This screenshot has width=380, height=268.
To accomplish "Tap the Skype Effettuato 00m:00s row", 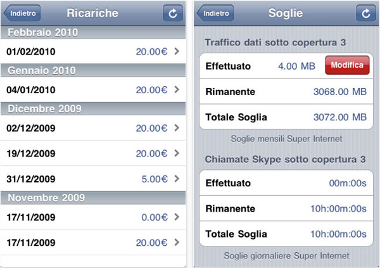I will [x=286, y=183].
